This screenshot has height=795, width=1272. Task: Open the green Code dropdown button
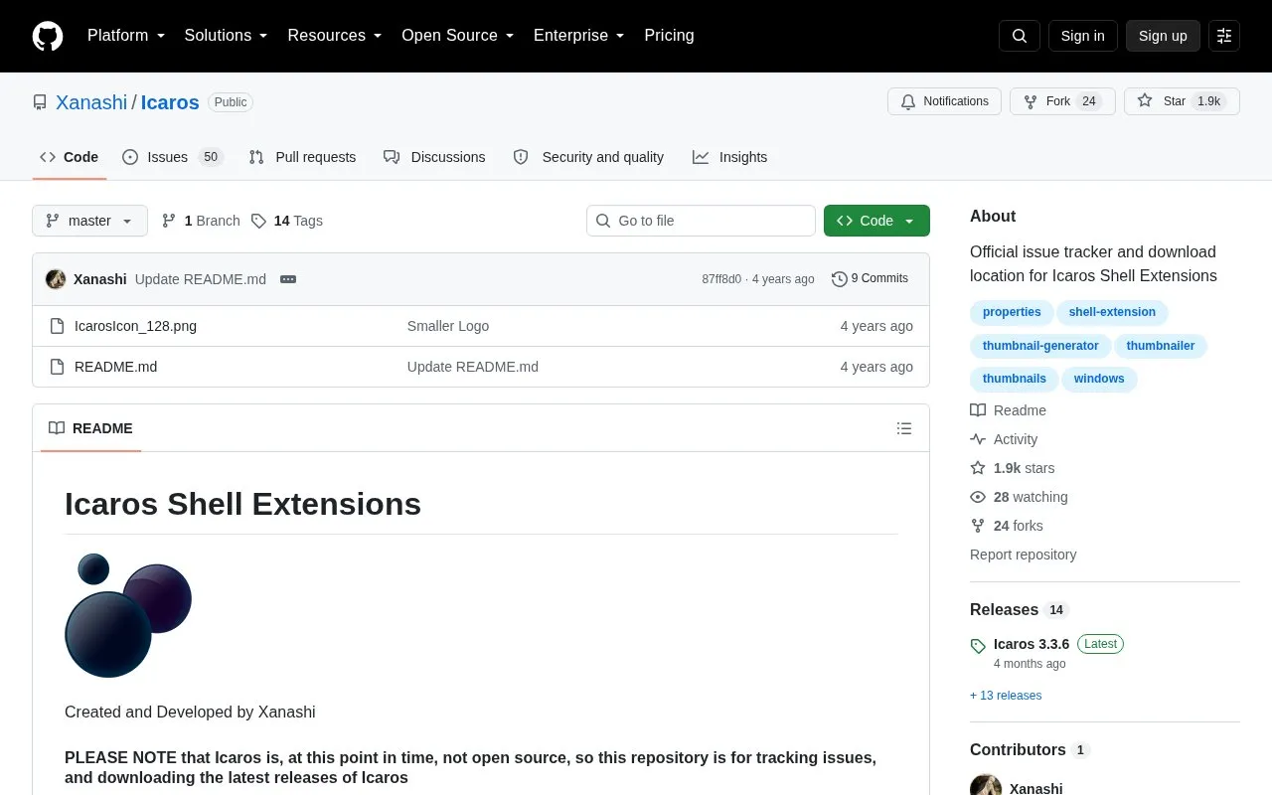[876, 221]
